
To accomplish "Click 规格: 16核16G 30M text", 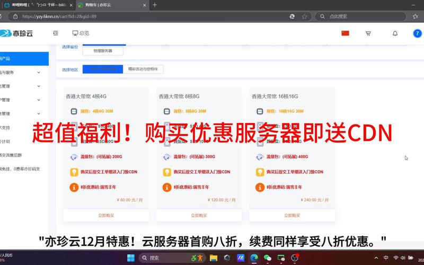I will (x=285, y=111).
